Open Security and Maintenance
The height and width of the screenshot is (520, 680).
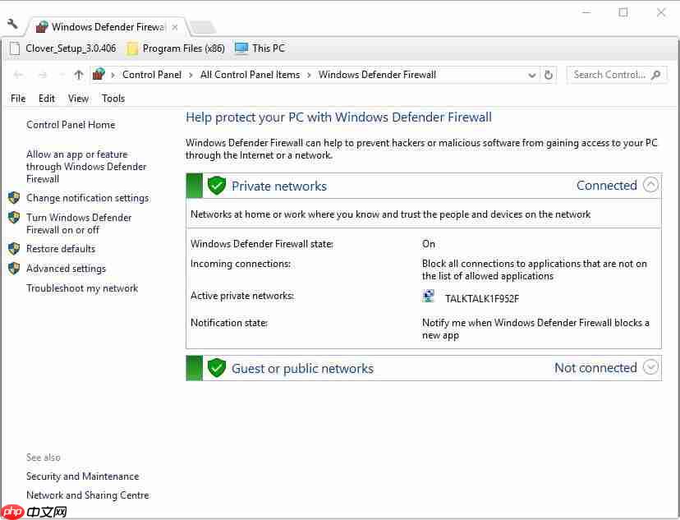click(82, 476)
